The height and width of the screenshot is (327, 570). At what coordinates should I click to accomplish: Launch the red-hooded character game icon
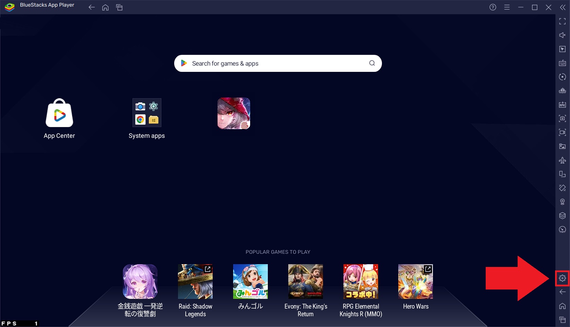point(234,113)
